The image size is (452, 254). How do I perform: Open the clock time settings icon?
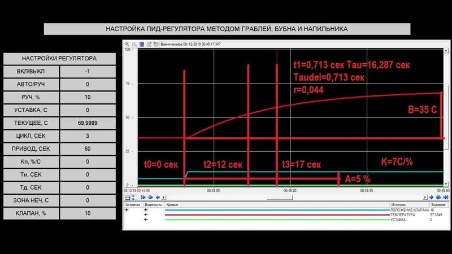156,44
